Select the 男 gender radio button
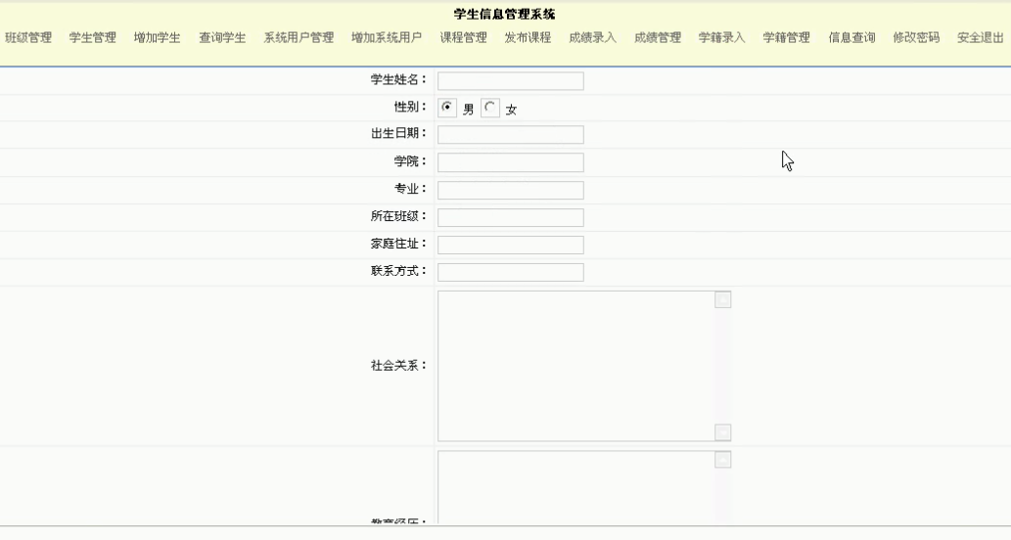This screenshot has height=540, width=1011. click(447, 108)
